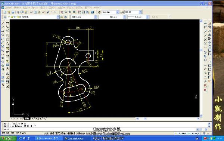Toggle ORTHO mode in status bar
The height and width of the screenshot is (141, 224).
57,134
